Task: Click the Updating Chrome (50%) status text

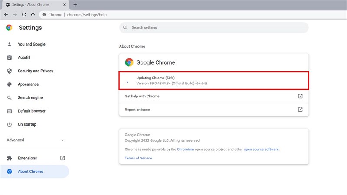Action: click(x=156, y=78)
